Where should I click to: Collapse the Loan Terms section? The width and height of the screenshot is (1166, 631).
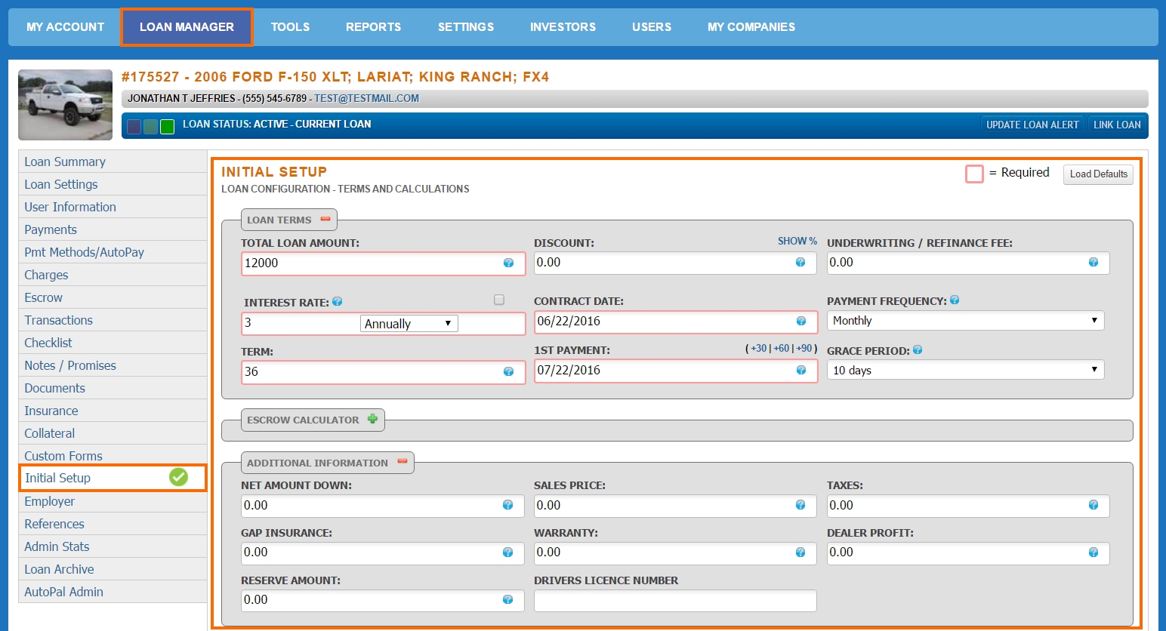325,219
